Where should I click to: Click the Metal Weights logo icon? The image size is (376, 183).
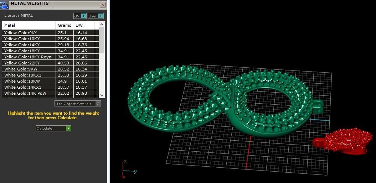4,5
